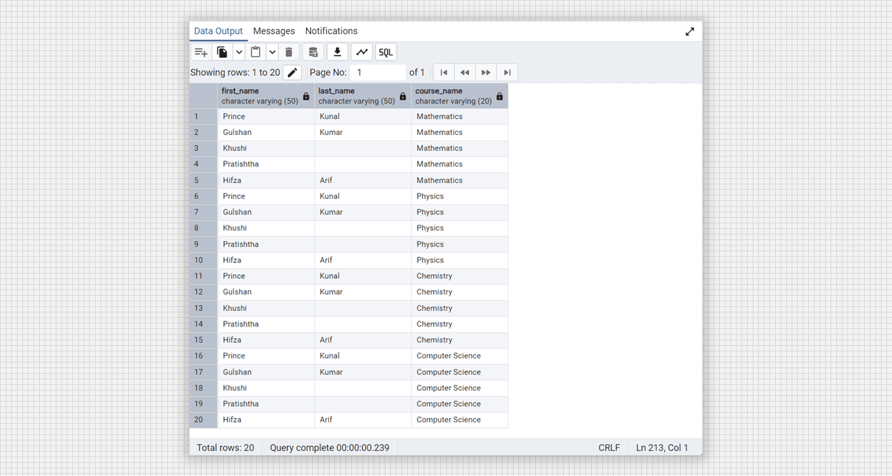Click 'Query complete 00:00:00.239' status text
This screenshot has height=476, width=892.
(330, 447)
